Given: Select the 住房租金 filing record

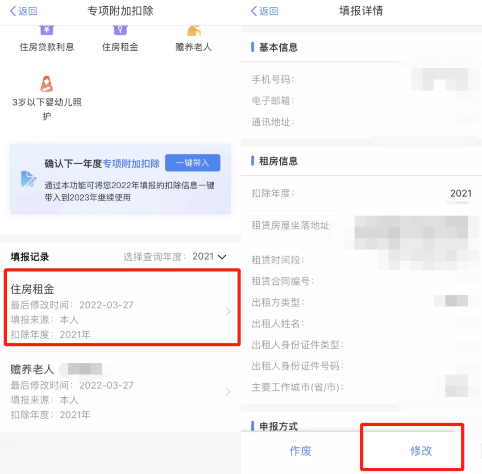Looking at the screenshot, I should coord(122,308).
